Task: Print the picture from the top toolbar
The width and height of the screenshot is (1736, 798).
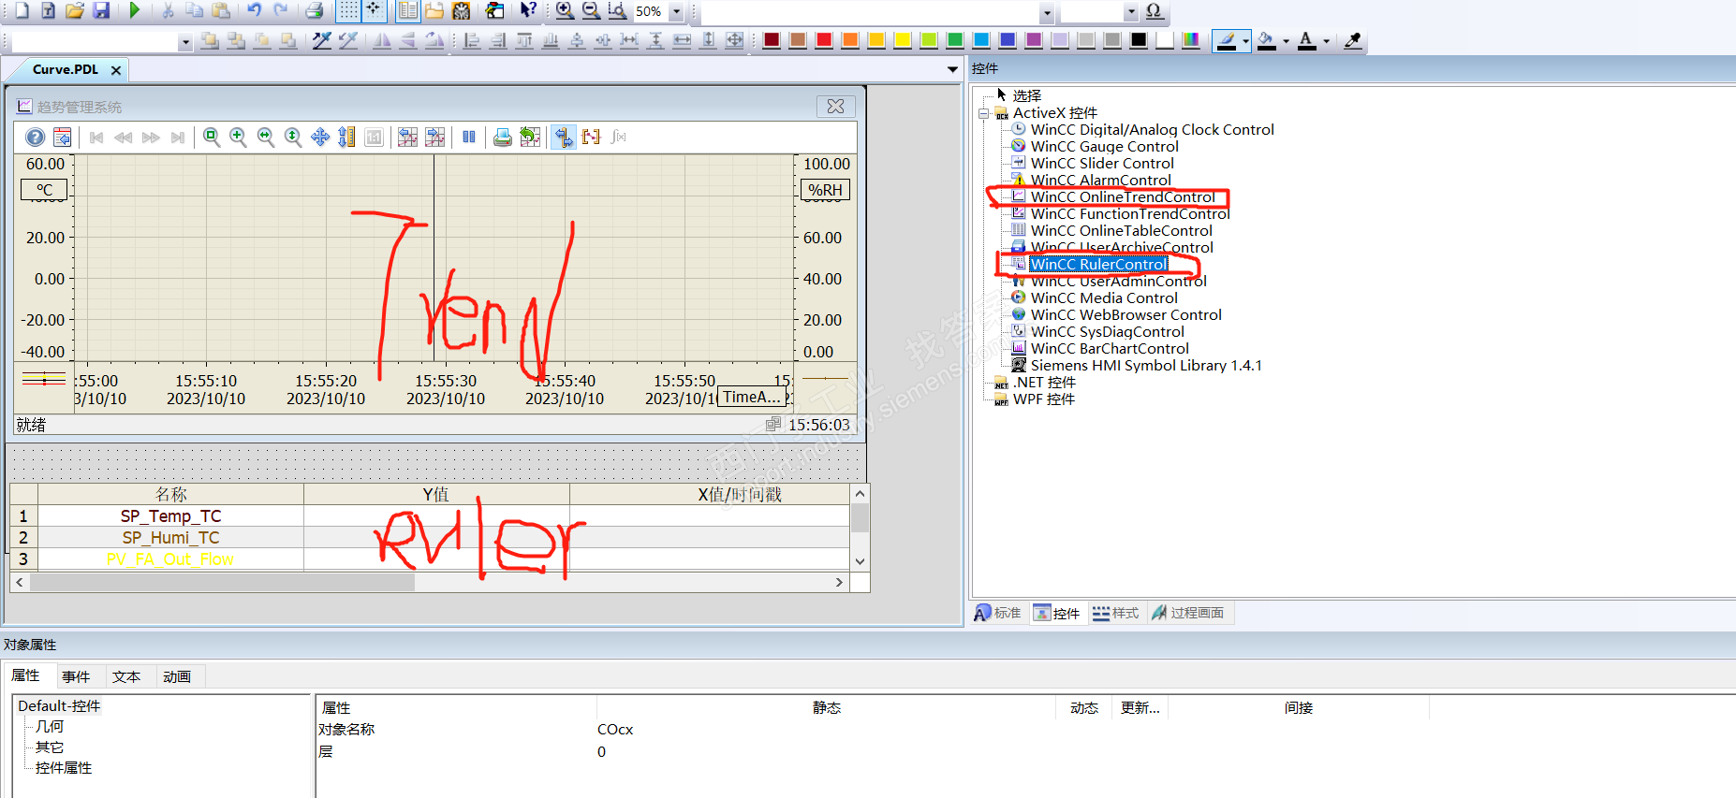Action: (315, 10)
